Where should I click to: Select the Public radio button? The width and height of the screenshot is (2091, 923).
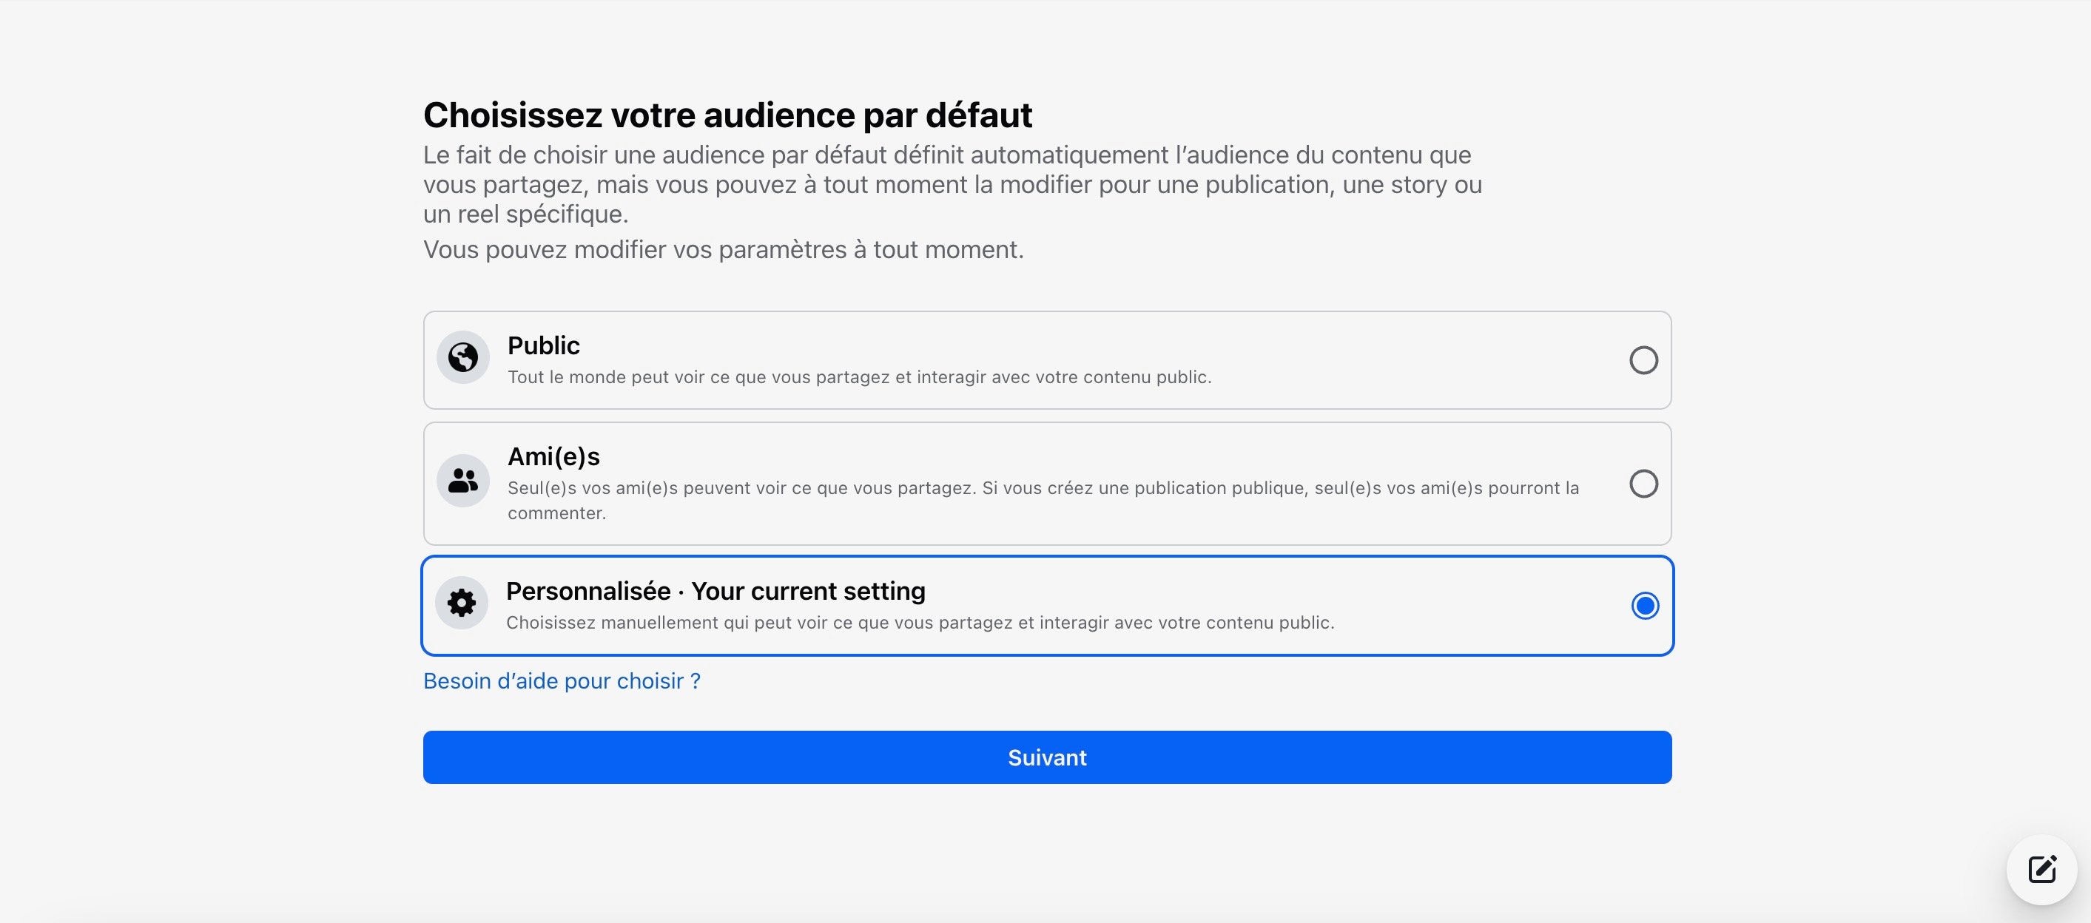tap(1645, 360)
